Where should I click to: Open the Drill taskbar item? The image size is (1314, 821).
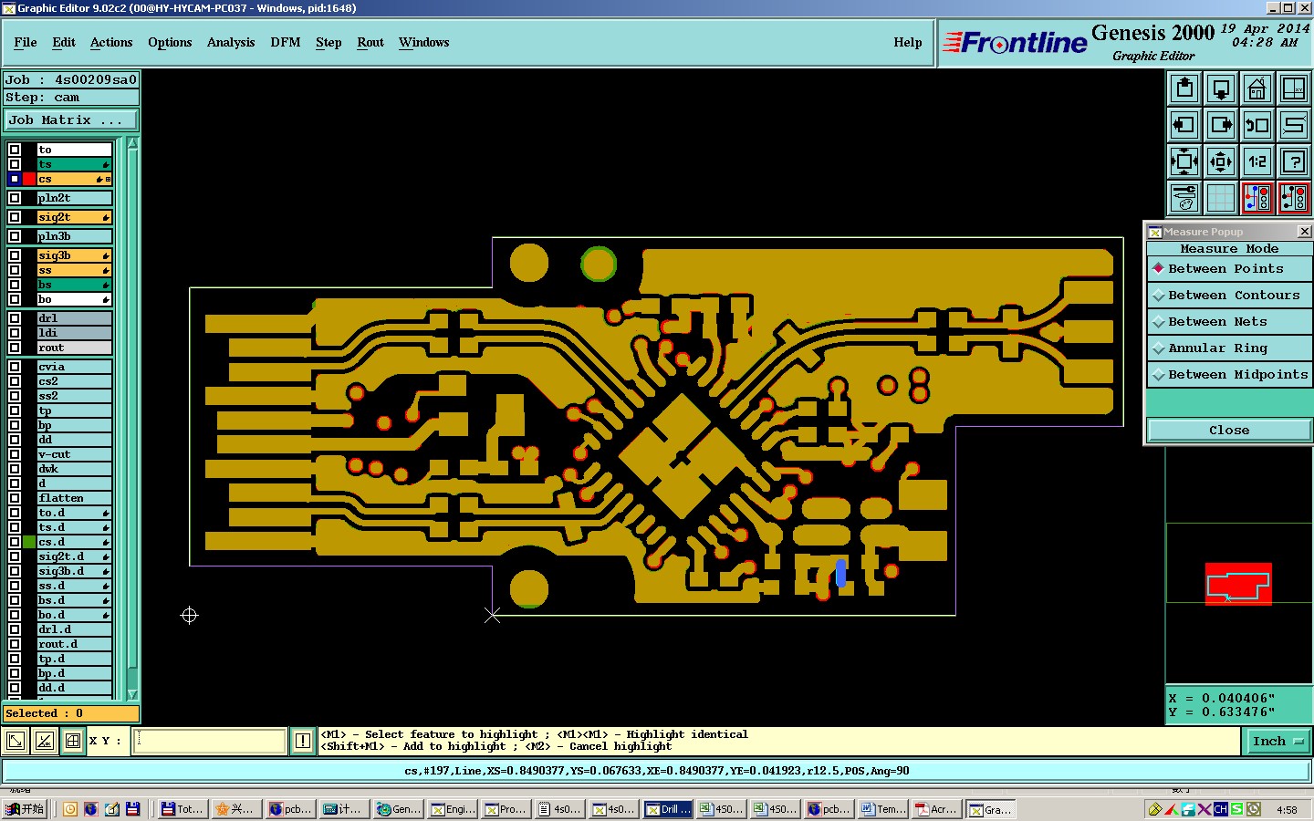(668, 809)
